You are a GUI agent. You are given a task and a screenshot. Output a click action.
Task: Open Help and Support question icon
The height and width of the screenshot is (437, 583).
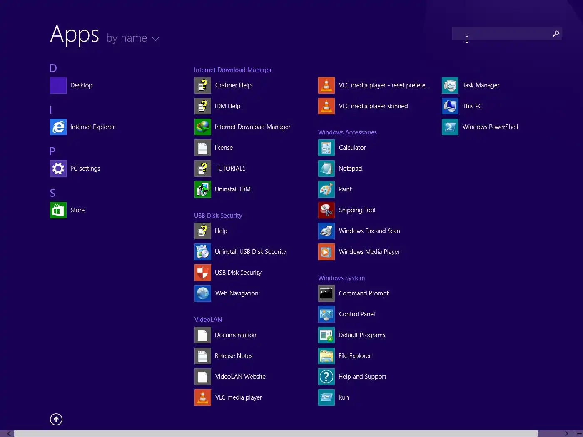tap(326, 377)
